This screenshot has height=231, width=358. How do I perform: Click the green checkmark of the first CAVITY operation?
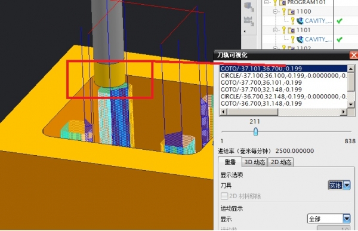(340, 21)
